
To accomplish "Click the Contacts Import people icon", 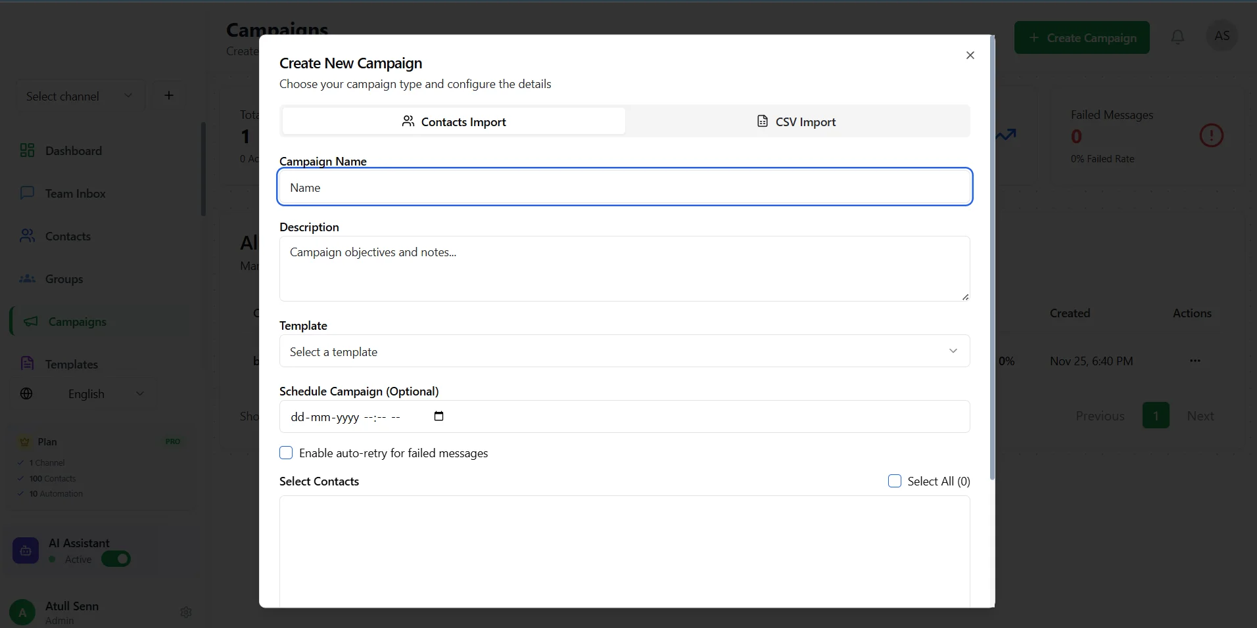I will (408, 122).
